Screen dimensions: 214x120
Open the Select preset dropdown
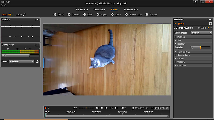[x=201, y=33]
